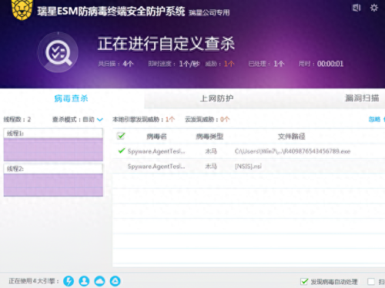Click the 线程1 progress panel
Viewport: 385px width, 288px height.
[53, 145]
